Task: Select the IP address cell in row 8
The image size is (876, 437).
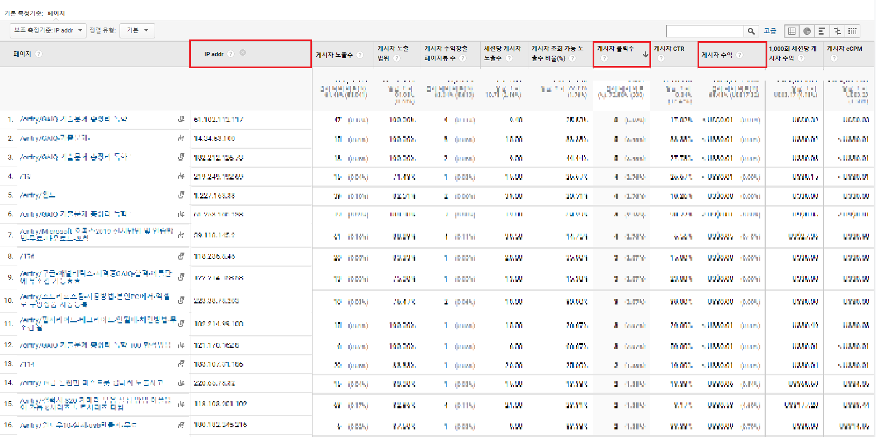Action: (215, 256)
